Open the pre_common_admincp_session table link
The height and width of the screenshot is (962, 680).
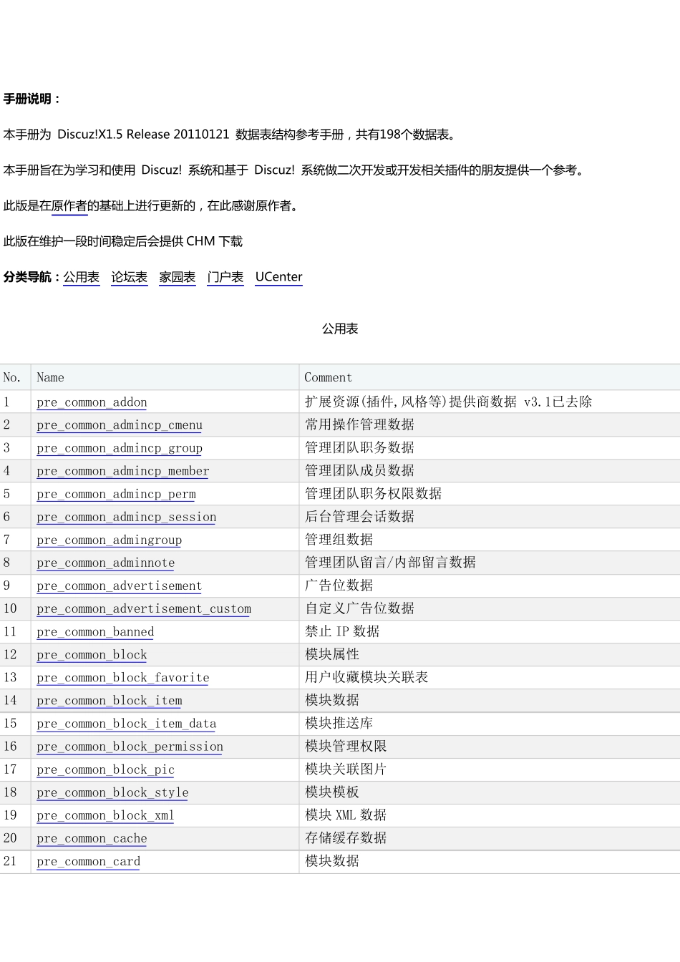point(127,517)
